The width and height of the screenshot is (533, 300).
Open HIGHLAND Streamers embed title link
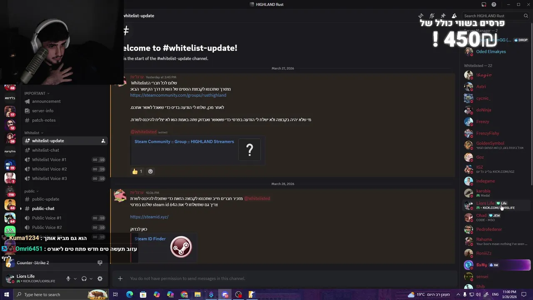[184, 142]
